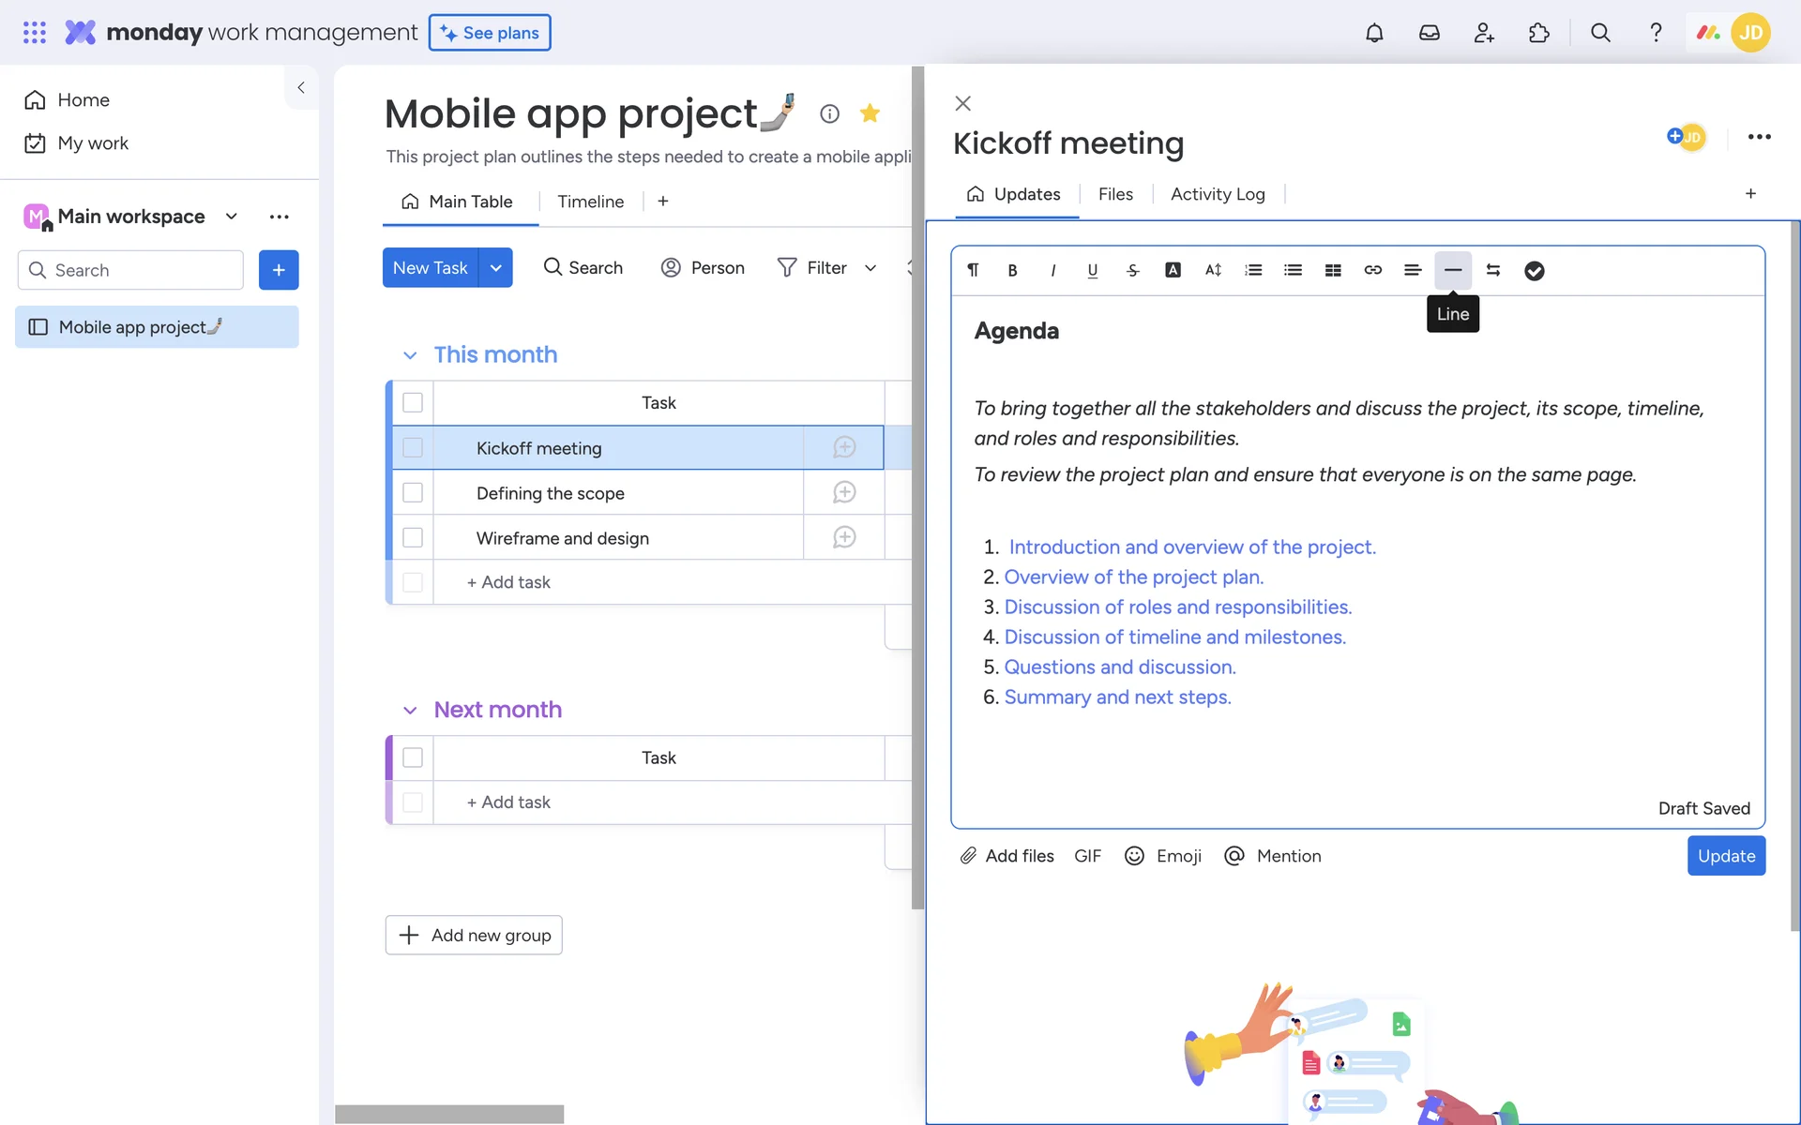Toggle strikethrough formatting in editor
The width and height of the screenshot is (1801, 1125).
(x=1132, y=270)
